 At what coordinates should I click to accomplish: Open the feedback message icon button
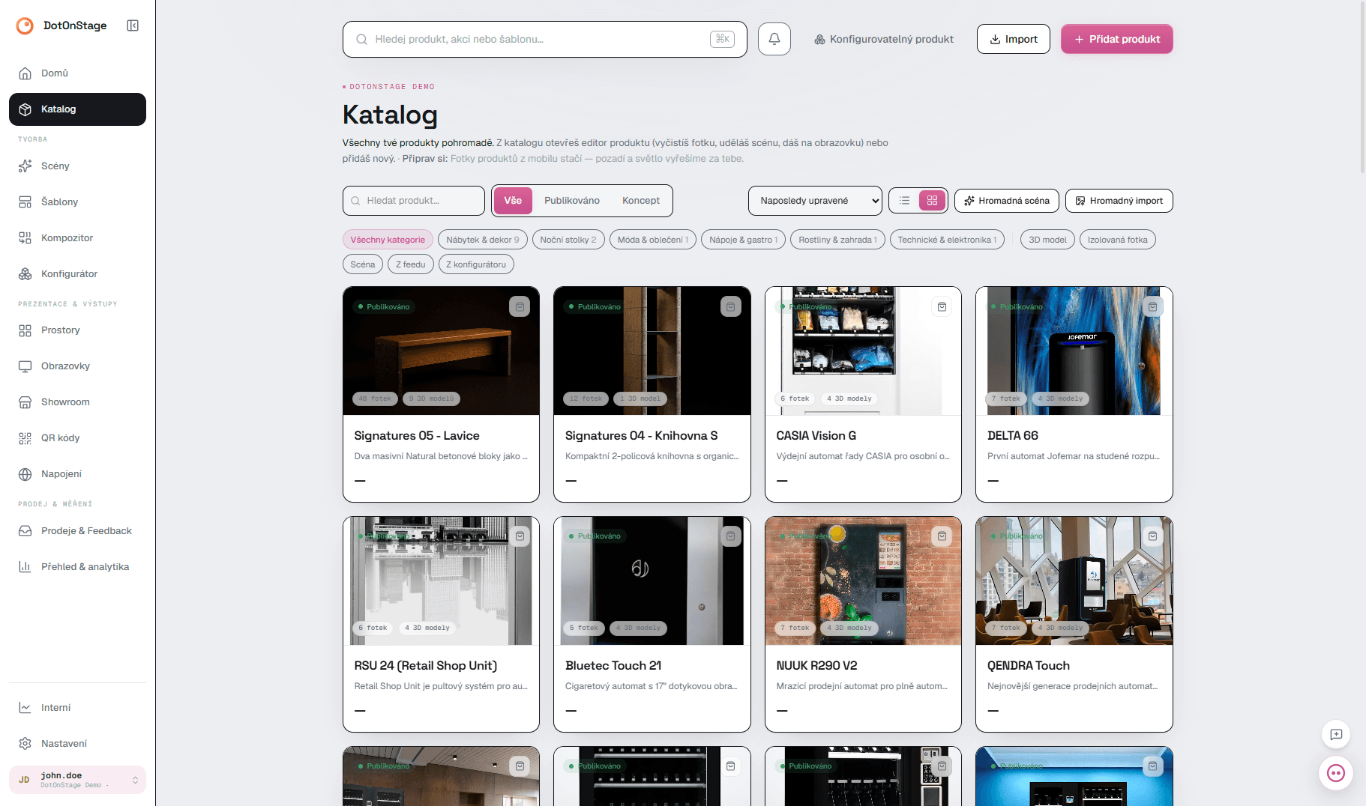[1336, 735]
